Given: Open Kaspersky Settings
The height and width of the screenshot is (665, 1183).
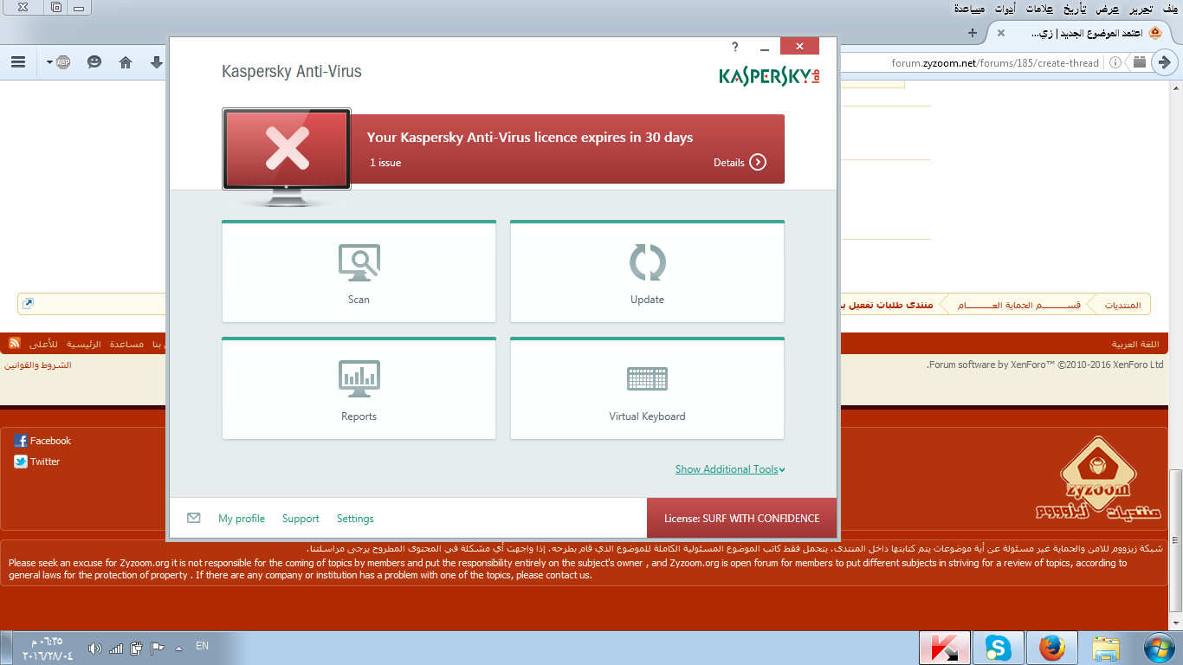Looking at the screenshot, I should (x=355, y=519).
